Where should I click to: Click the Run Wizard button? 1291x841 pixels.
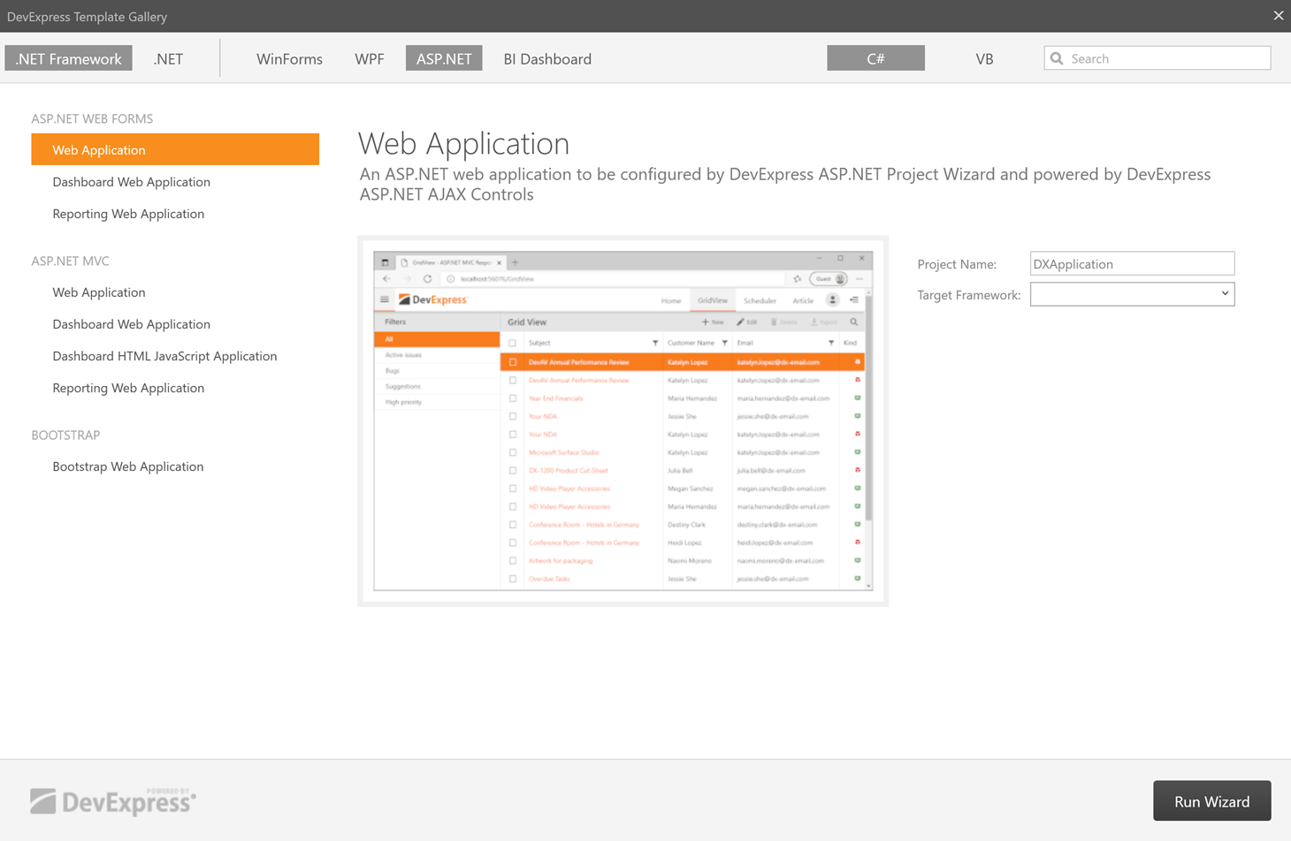pos(1211,801)
